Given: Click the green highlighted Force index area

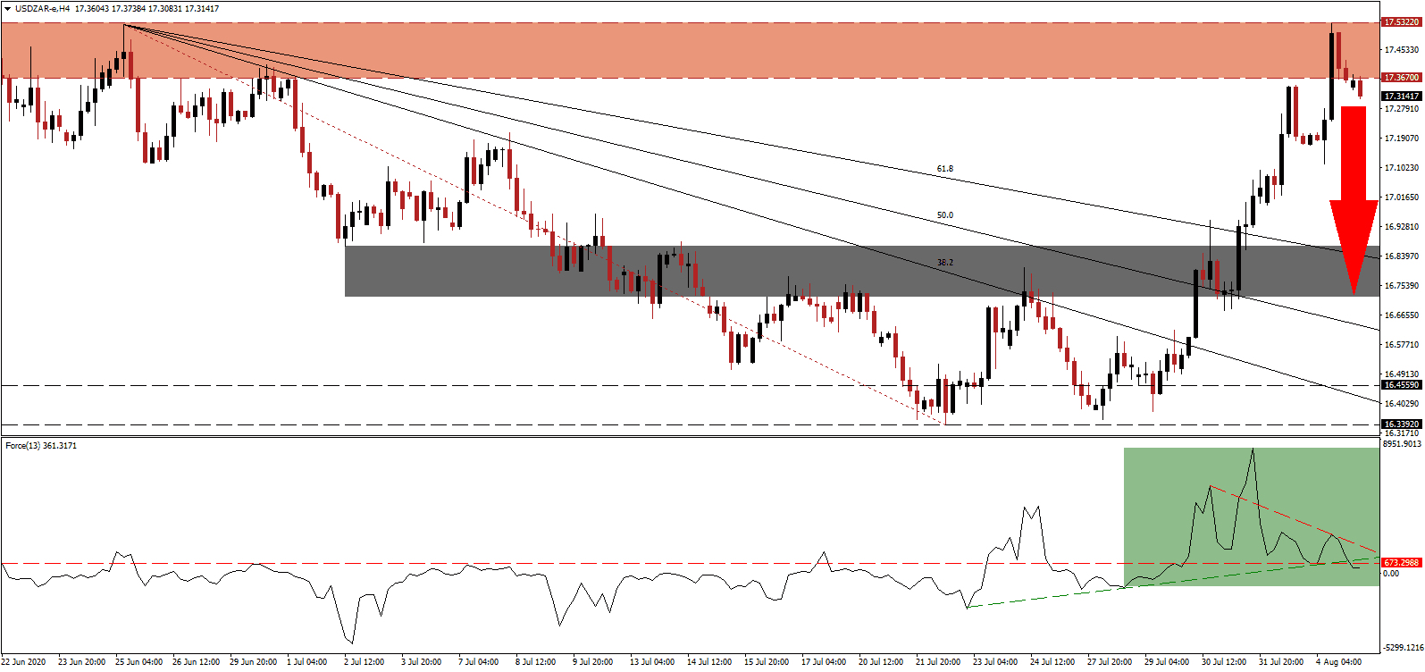Looking at the screenshot, I should pyautogui.click(x=1161, y=500).
